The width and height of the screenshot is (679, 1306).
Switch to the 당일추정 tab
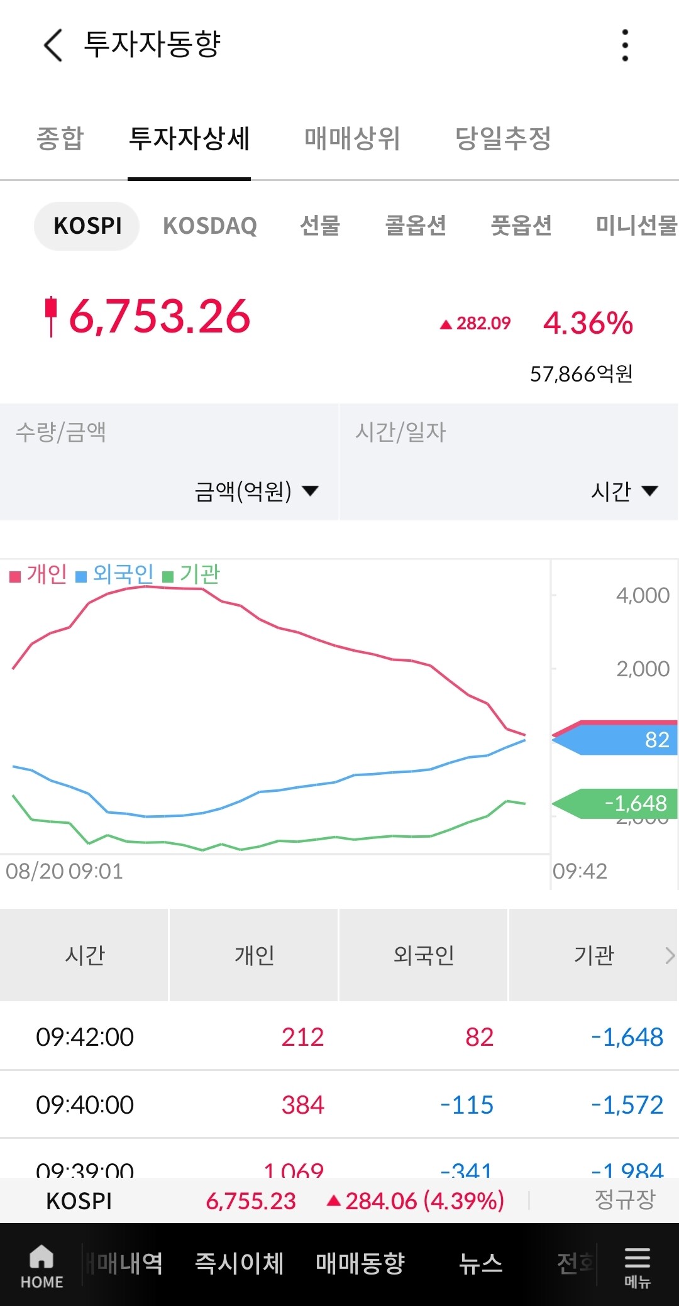pos(503,138)
